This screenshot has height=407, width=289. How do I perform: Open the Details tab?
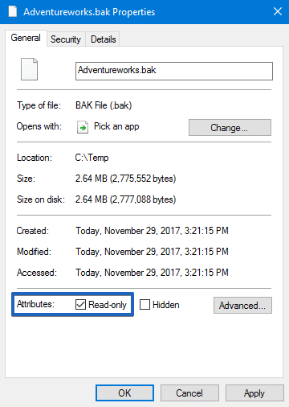tap(104, 39)
